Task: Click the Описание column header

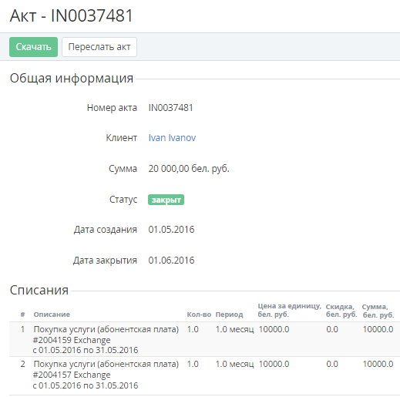Action: (x=52, y=315)
